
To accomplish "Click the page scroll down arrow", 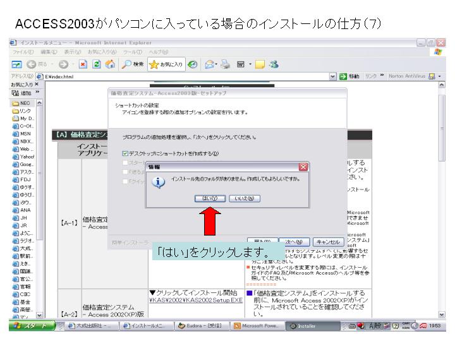I will 442,314.
